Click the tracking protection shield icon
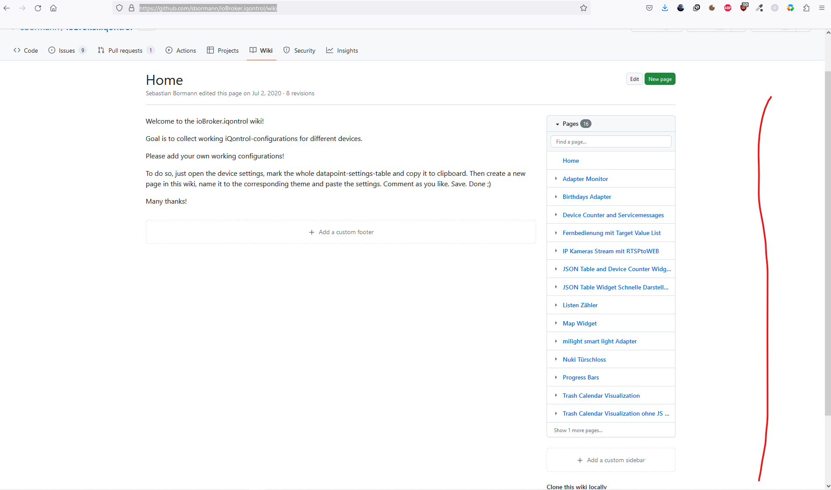The image size is (831, 490). 119,8
